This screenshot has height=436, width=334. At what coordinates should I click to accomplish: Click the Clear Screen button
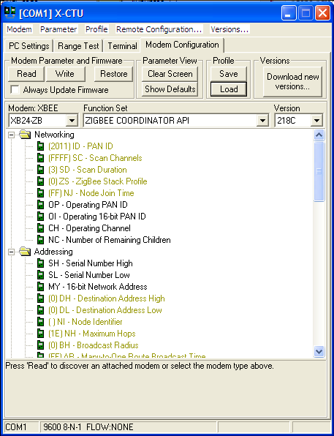[x=170, y=74]
